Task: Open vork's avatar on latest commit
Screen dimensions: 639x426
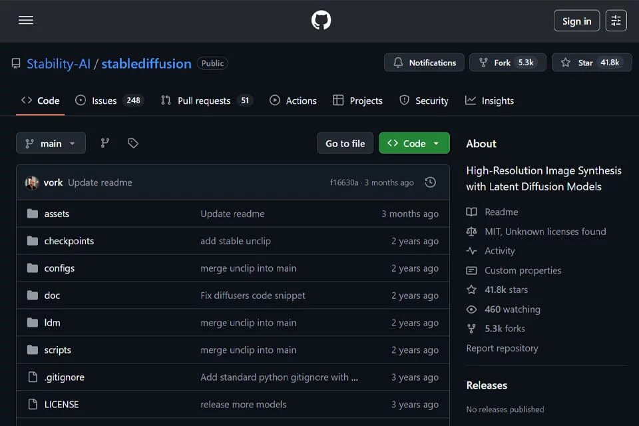Action: click(x=32, y=182)
